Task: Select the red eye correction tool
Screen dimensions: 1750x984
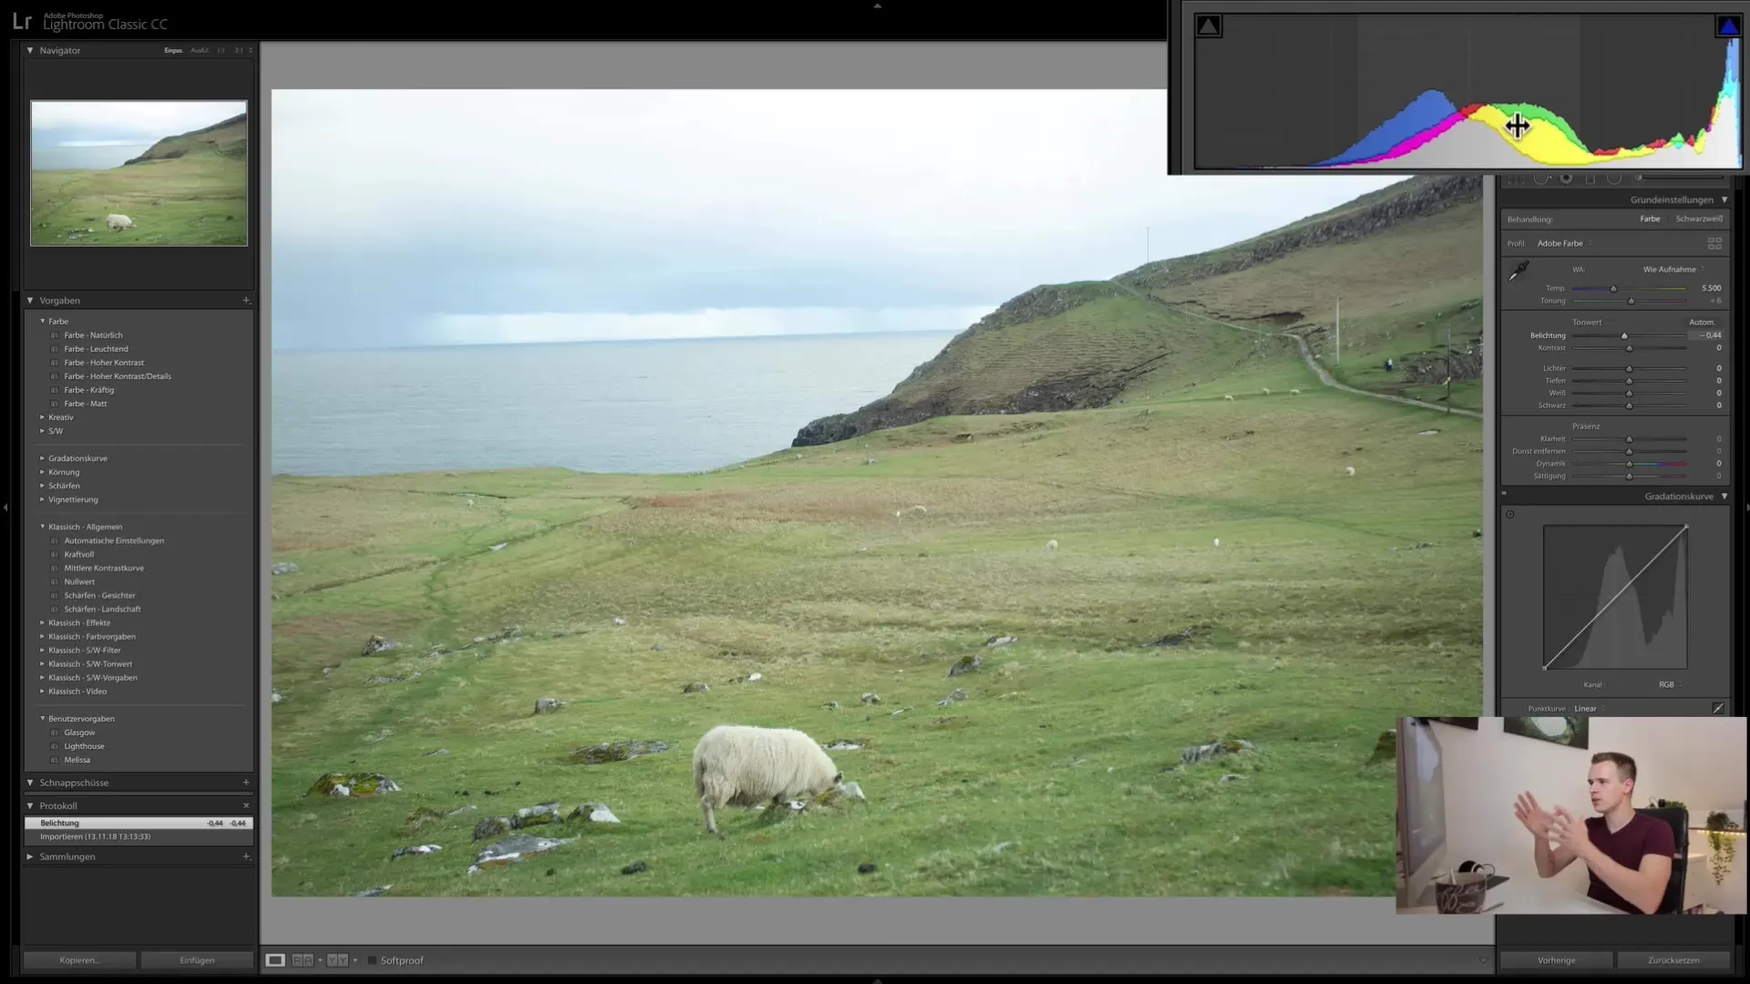Action: point(1567,178)
